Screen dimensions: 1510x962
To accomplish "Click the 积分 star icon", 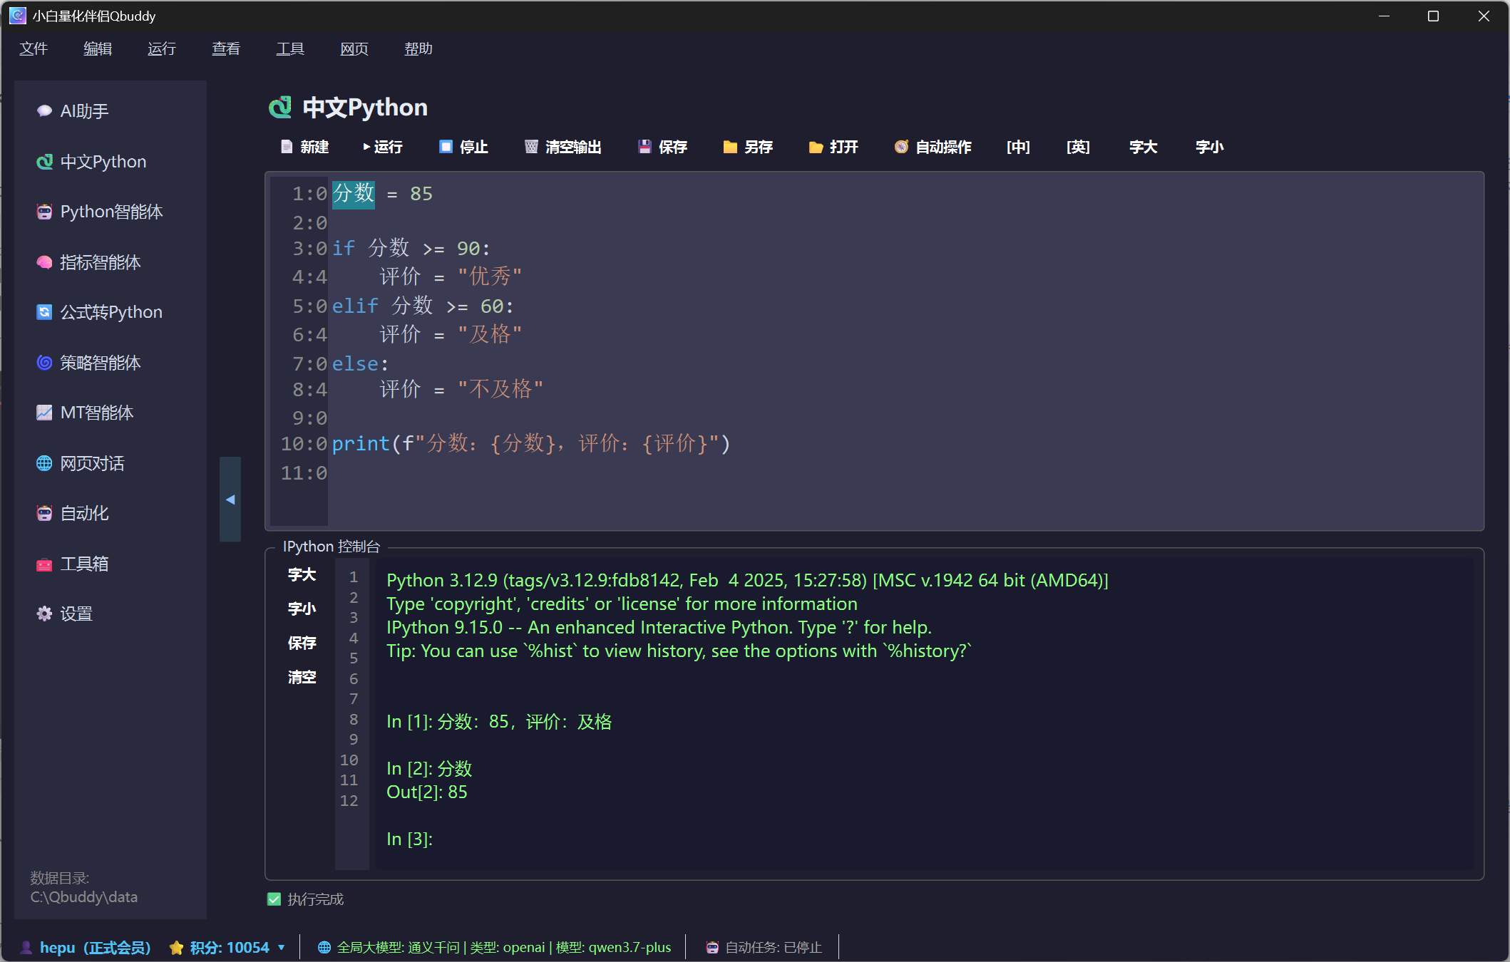I will tap(176, 948).
